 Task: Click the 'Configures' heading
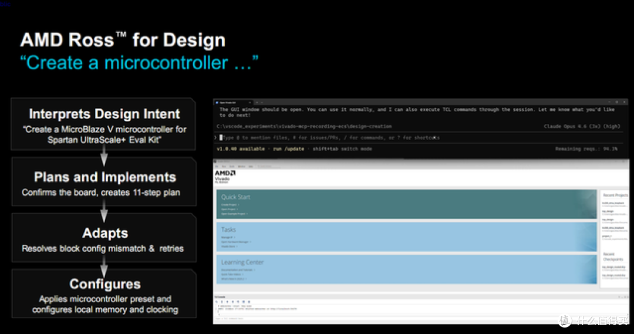105,284
